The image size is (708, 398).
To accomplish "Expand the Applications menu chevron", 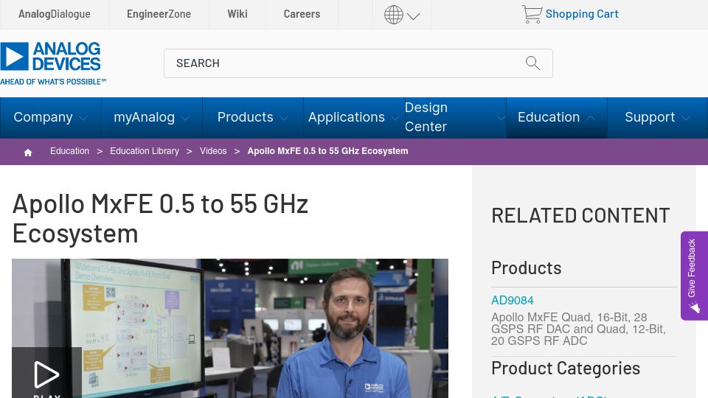I will 395,118.
